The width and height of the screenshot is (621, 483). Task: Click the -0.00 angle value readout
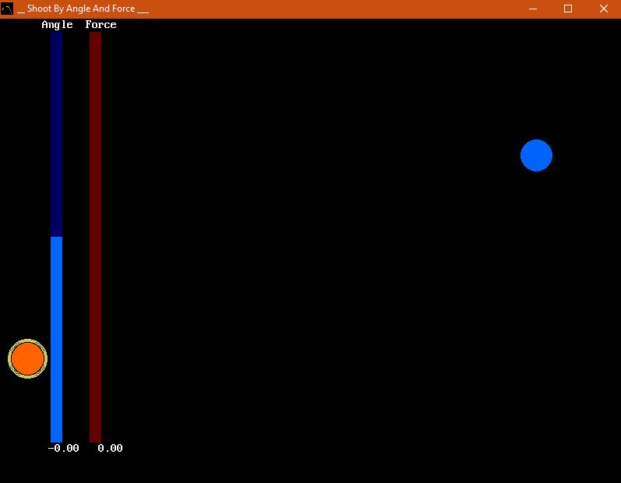pos(63,448)
